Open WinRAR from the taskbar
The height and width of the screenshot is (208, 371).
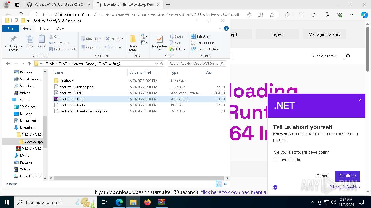(162, 202)
